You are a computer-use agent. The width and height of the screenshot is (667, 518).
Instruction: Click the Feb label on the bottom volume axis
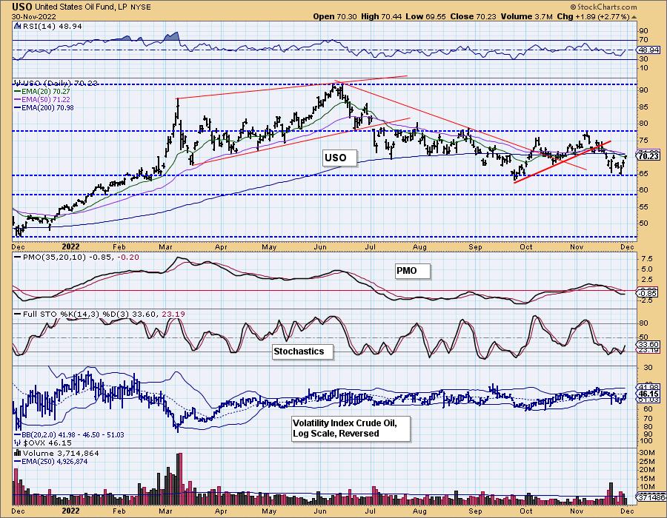(x=119, y=511)
